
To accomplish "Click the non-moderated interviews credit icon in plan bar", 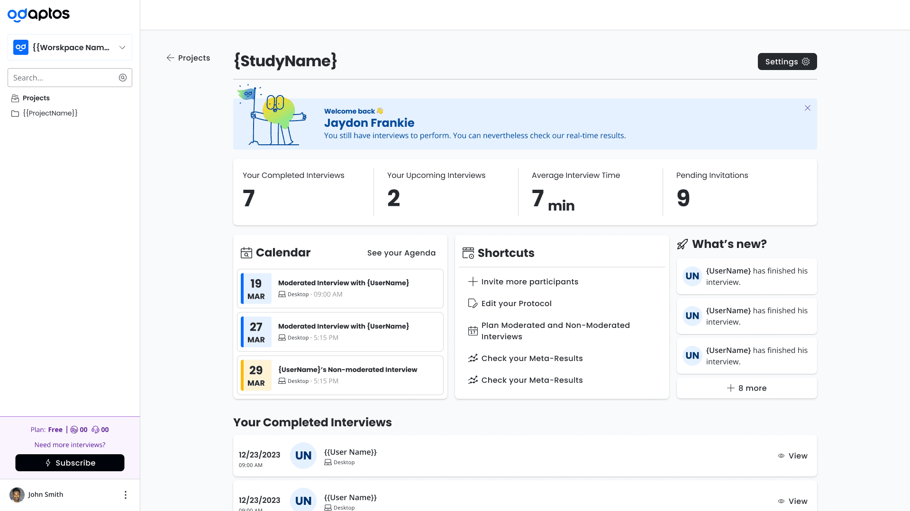I will pos(74,430).
